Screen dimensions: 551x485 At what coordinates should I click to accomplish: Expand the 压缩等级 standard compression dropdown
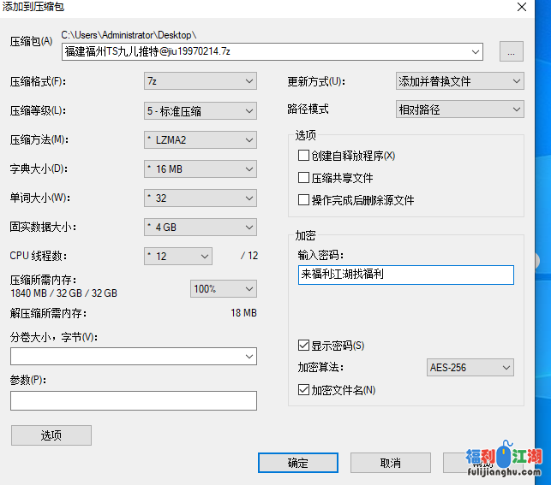[201, 110]
